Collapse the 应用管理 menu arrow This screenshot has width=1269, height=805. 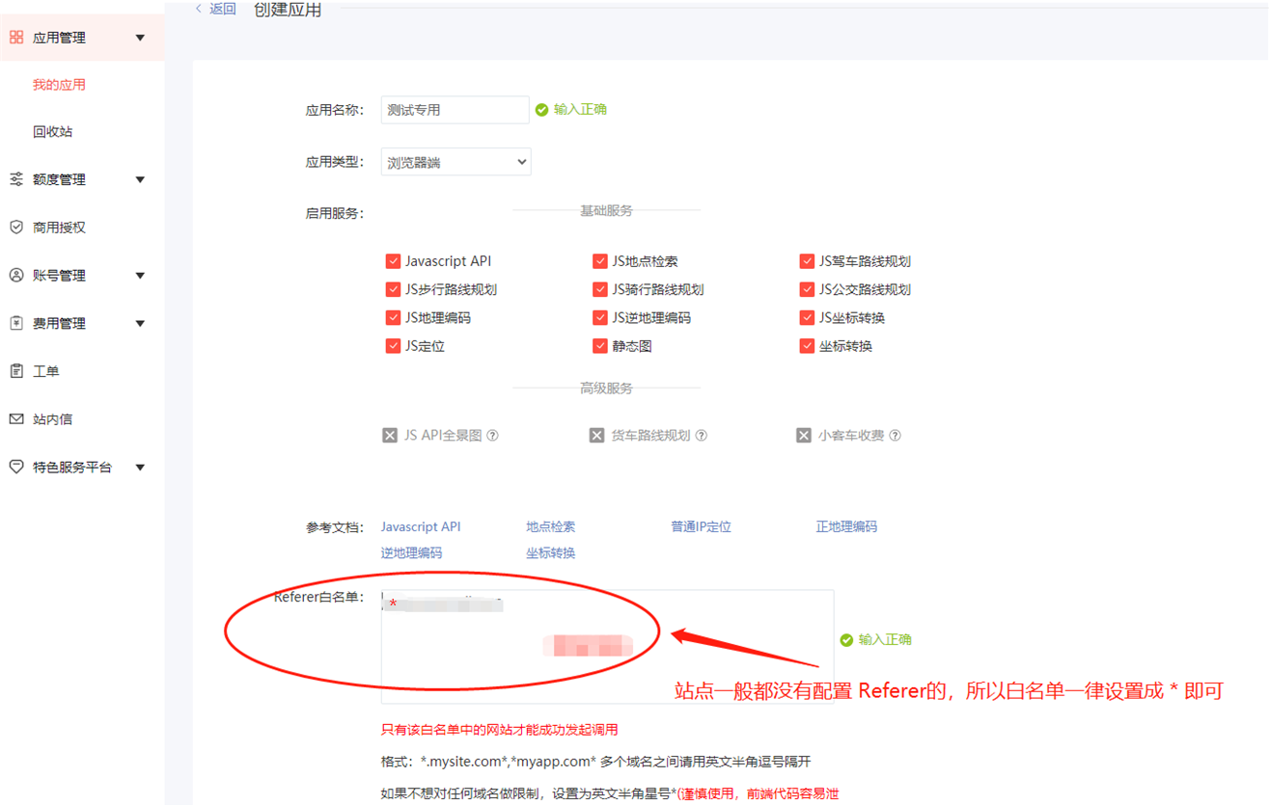(x=140, y=38)
